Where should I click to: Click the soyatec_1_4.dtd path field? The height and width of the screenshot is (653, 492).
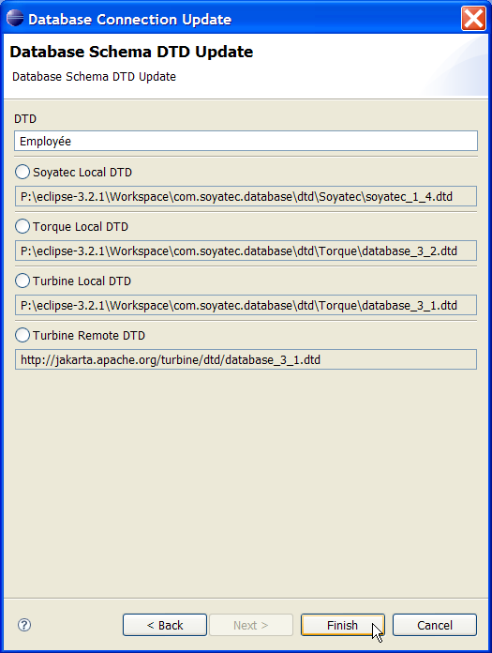pos(246,196)
